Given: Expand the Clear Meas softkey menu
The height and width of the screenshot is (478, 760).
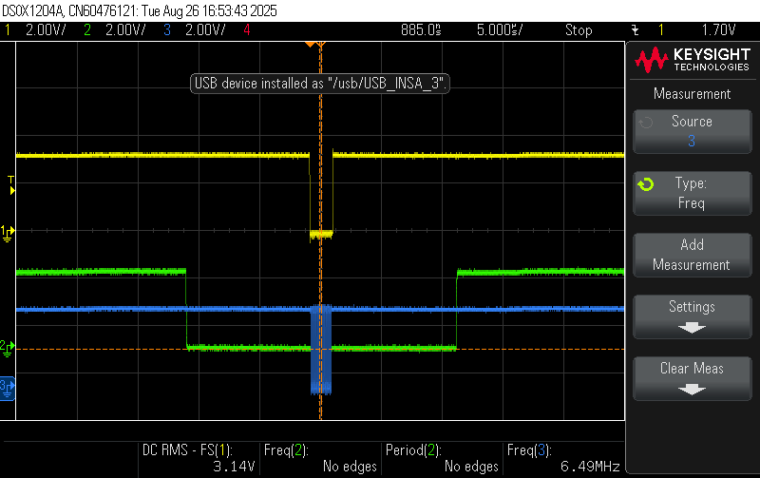Looking at the screenshot, I should click(692, 378).
